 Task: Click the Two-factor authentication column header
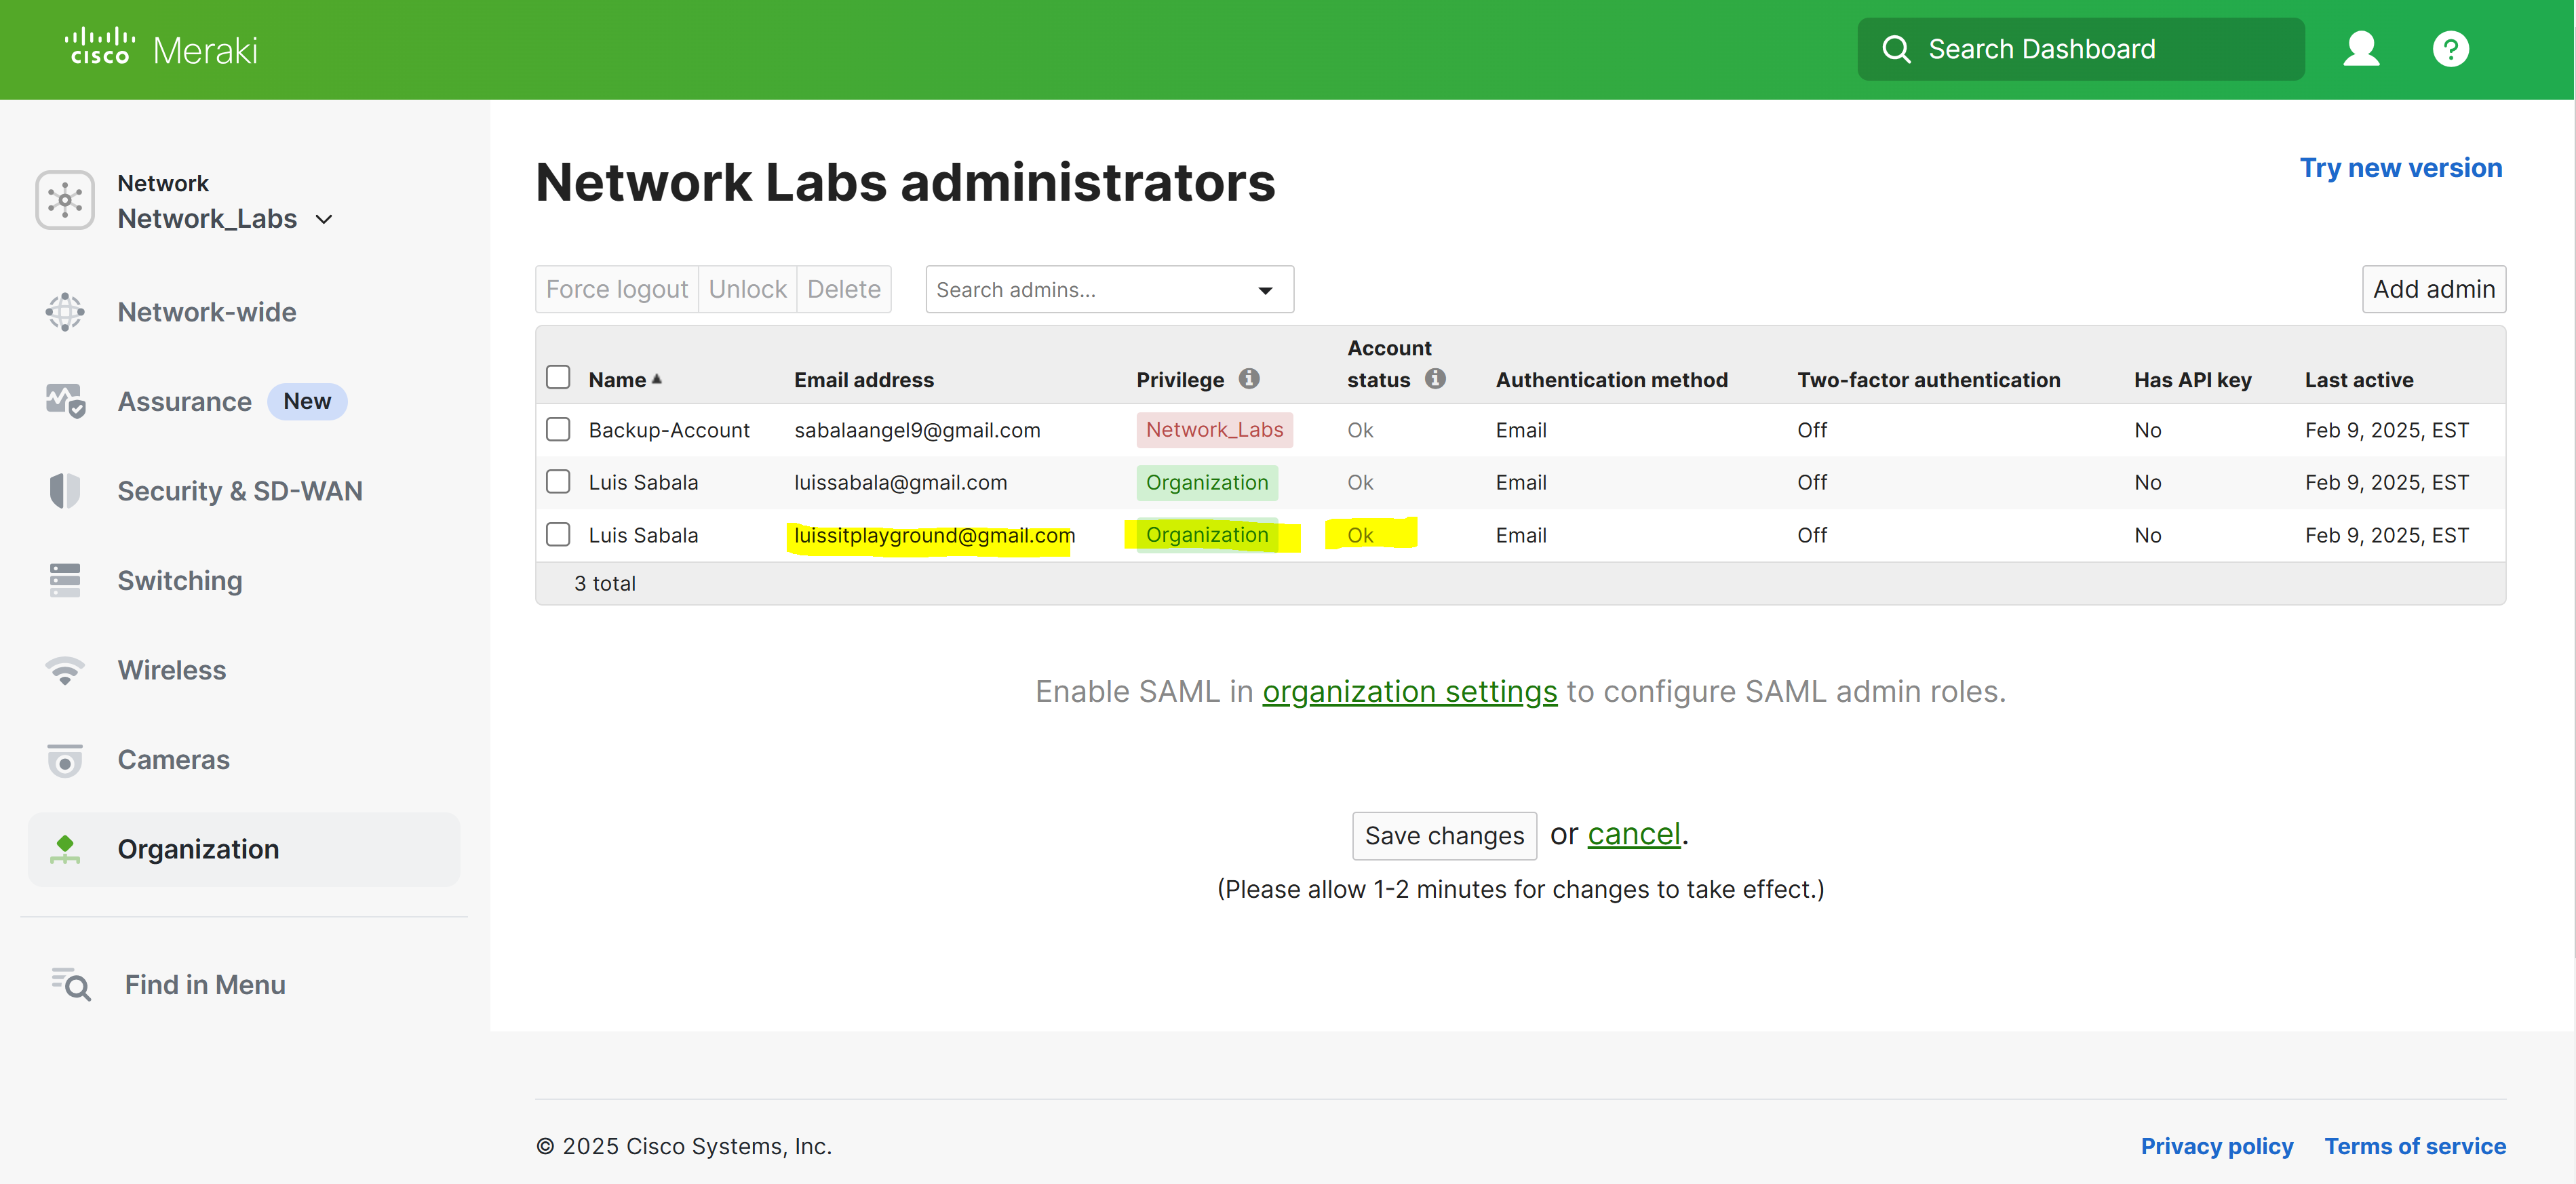pos(1928,380)
